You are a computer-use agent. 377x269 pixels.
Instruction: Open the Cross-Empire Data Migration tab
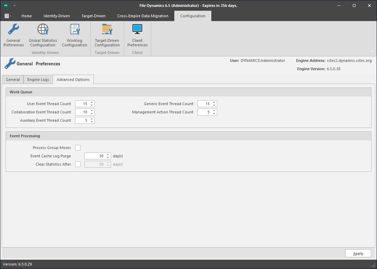[142, 16]
